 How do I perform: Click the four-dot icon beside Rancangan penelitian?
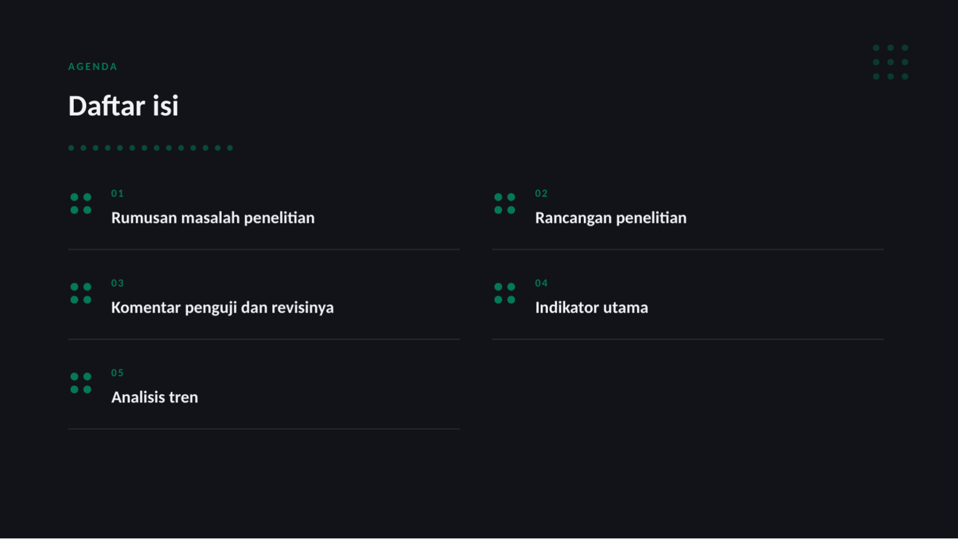click(x=505, y=204)
